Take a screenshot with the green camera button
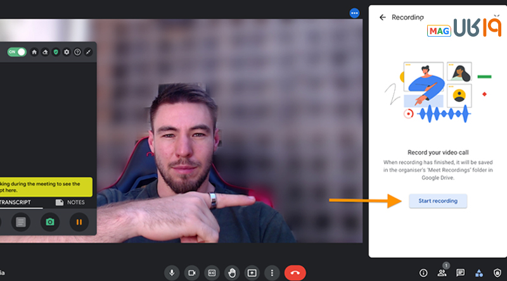Screen dimensions: 507x281 [49, 222]
